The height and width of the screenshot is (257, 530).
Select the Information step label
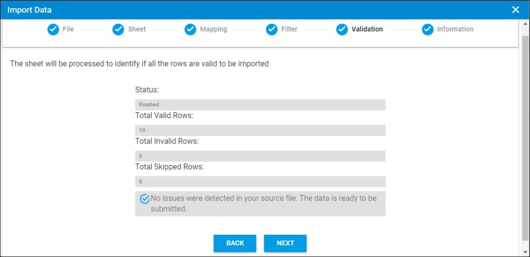455,29
